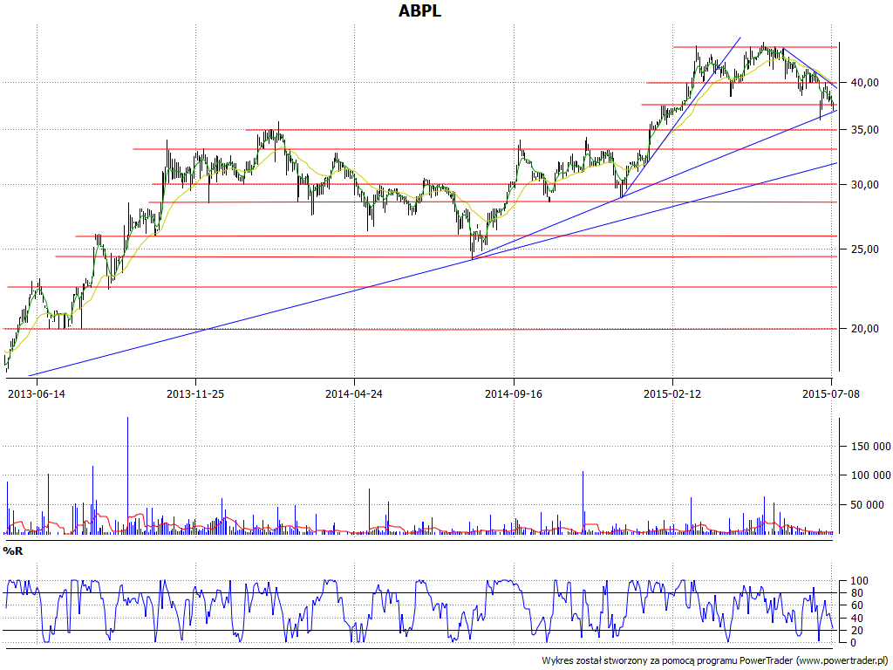Image resolution: width=893 pixels, height=670 pixels.
Task: Click the 30,00 price axis label
Action: tap(864, 185)
